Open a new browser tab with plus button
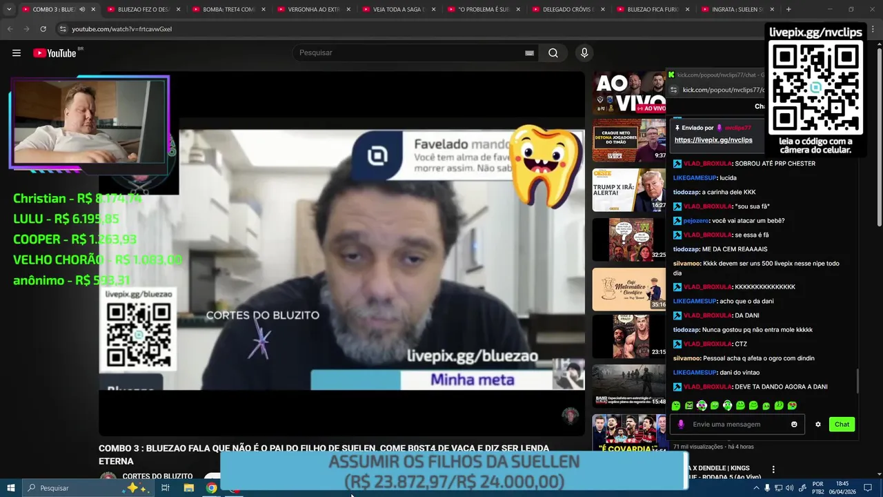This screenshot has height=497, width=883. (x=788, y=10)
